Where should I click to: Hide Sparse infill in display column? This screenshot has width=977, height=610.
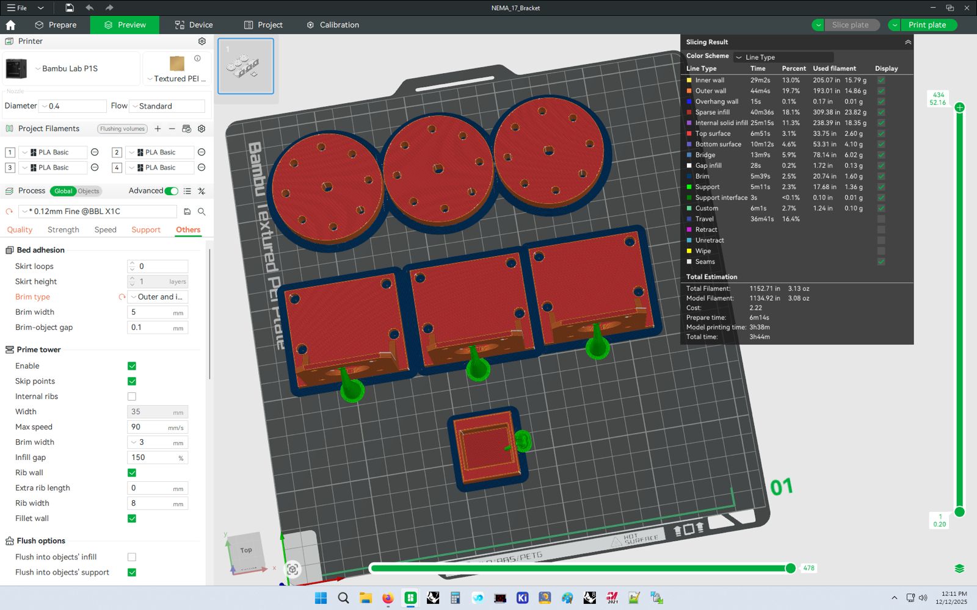click(x=881, y=112)
